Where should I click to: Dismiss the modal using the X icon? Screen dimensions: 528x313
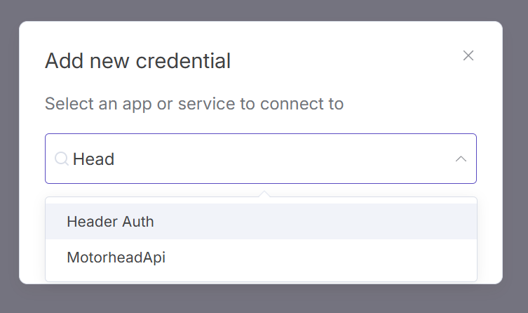468,55
